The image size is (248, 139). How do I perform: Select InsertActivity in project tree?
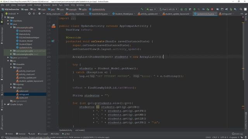[25, 31]
